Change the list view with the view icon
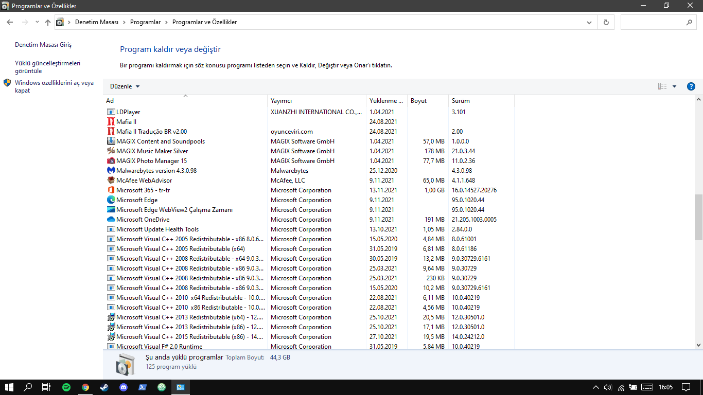Image resolution: width=703 pixels, height=395 pixels. tap(662, 86)
